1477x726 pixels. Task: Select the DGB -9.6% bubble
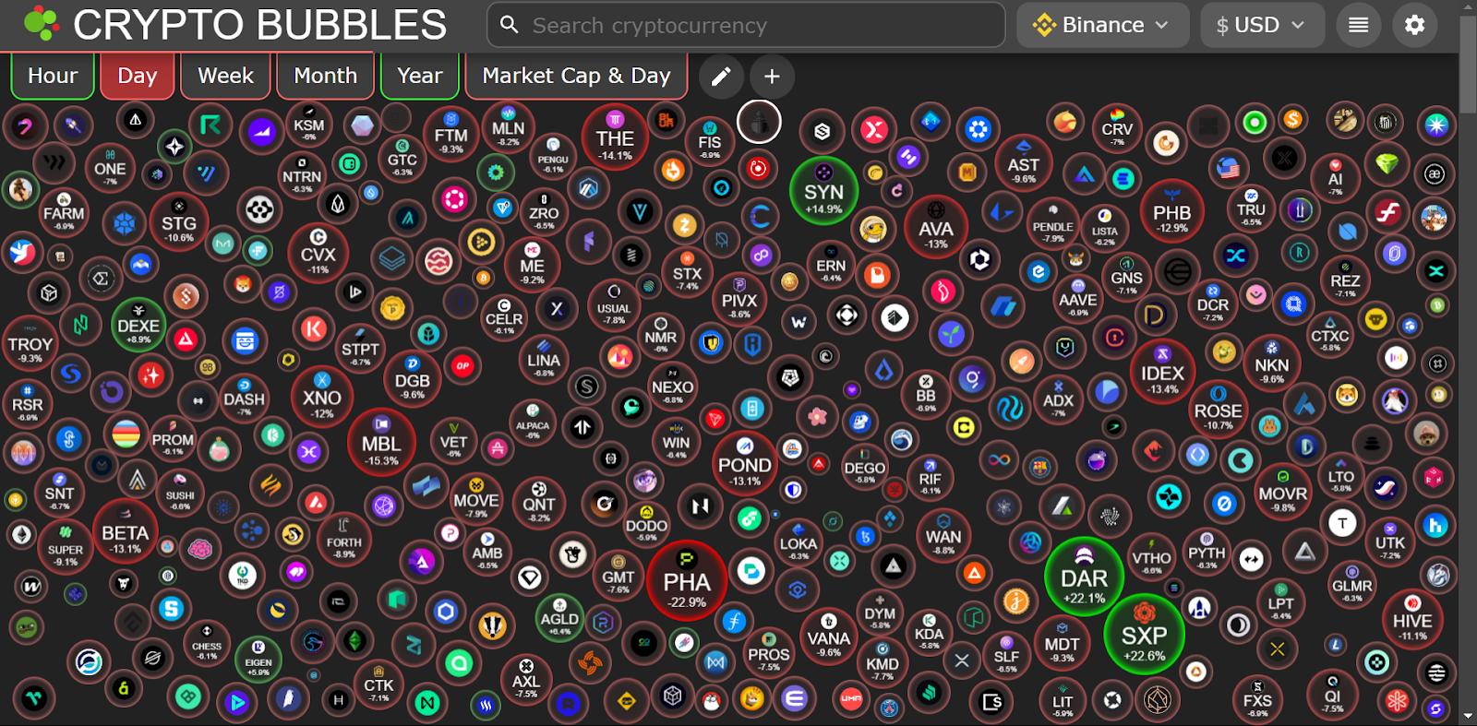click(413, 378)
